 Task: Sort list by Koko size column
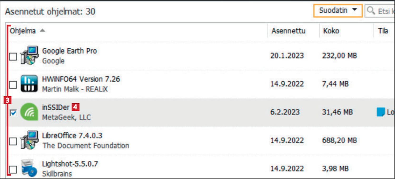(x=331, y=31)
